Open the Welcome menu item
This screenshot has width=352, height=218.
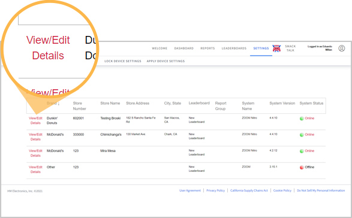160,49
